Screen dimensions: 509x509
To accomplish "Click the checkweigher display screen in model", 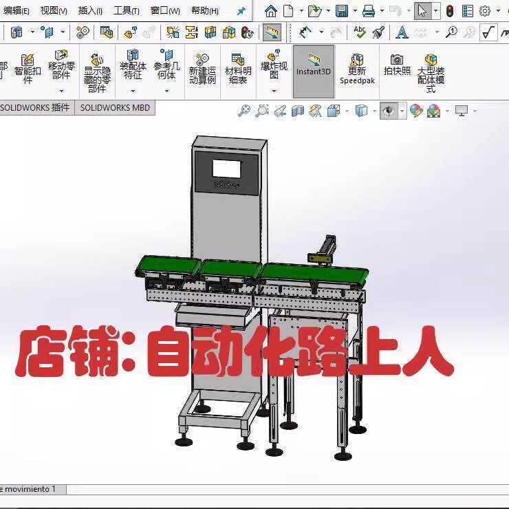I will (226, 169).
